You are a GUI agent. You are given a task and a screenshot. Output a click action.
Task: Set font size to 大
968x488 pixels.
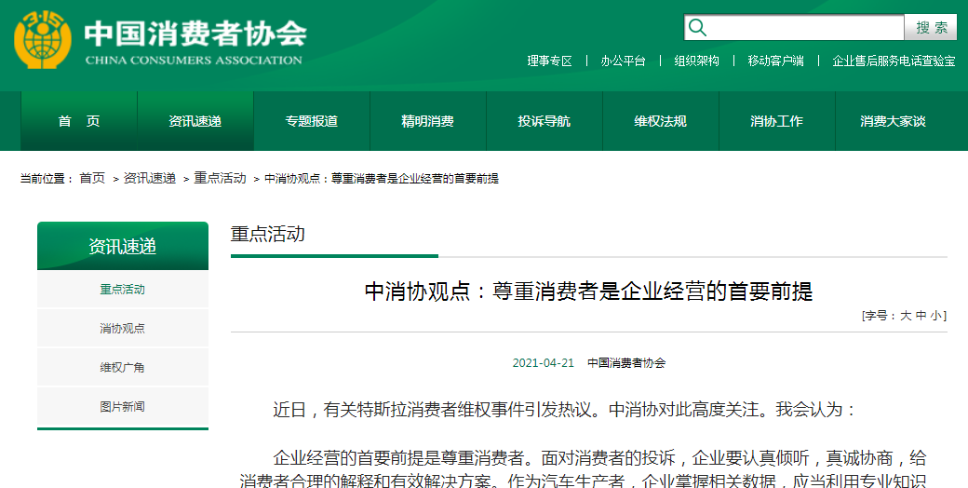tap(905, 316)
